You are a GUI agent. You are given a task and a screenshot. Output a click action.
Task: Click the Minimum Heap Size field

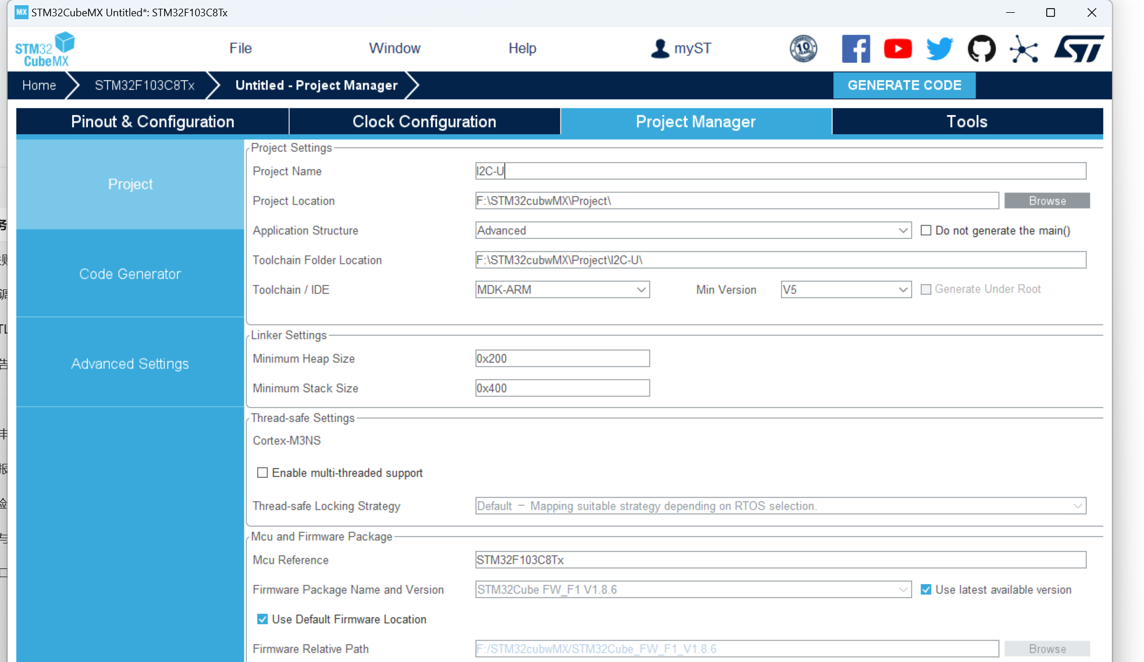[562, 359]
